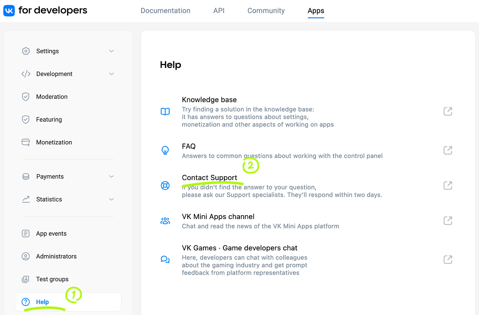
Task: Click the Moderation shield icon
Action: click(26, 97)
